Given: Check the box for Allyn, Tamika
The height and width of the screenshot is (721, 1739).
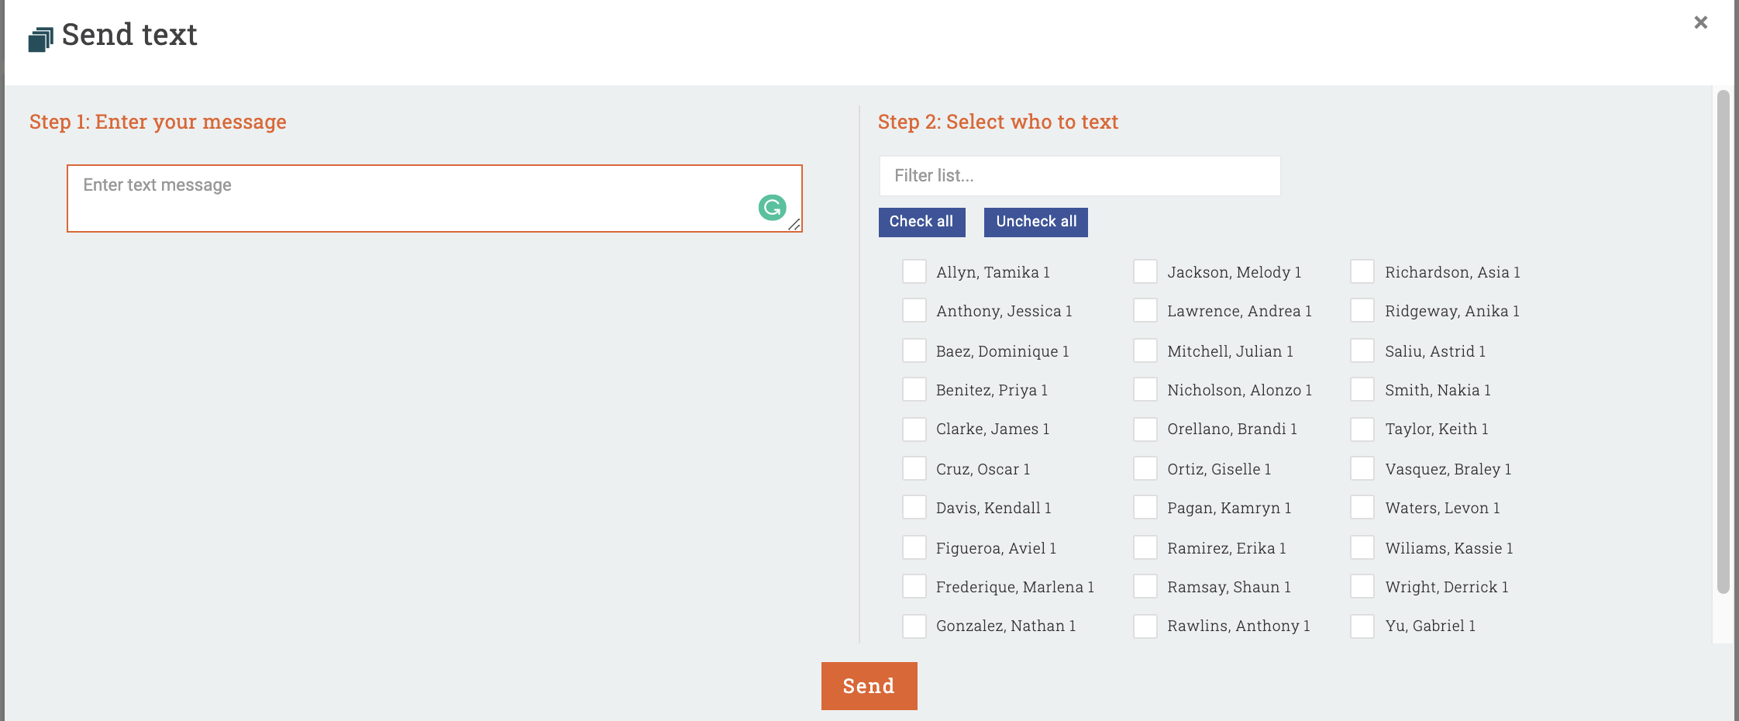Looking at the screenshot, I should click(x=914, y=272).
